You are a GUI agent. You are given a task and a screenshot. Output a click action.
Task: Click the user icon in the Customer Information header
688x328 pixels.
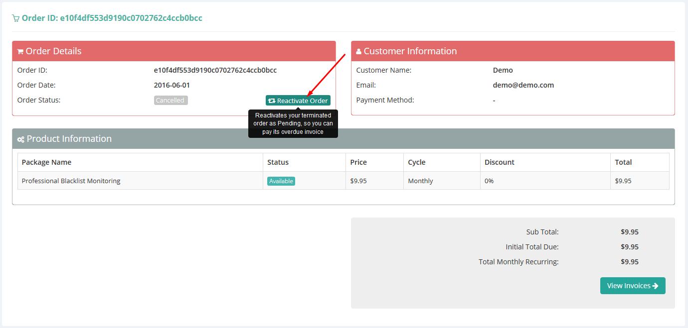(x=359, y=51)
